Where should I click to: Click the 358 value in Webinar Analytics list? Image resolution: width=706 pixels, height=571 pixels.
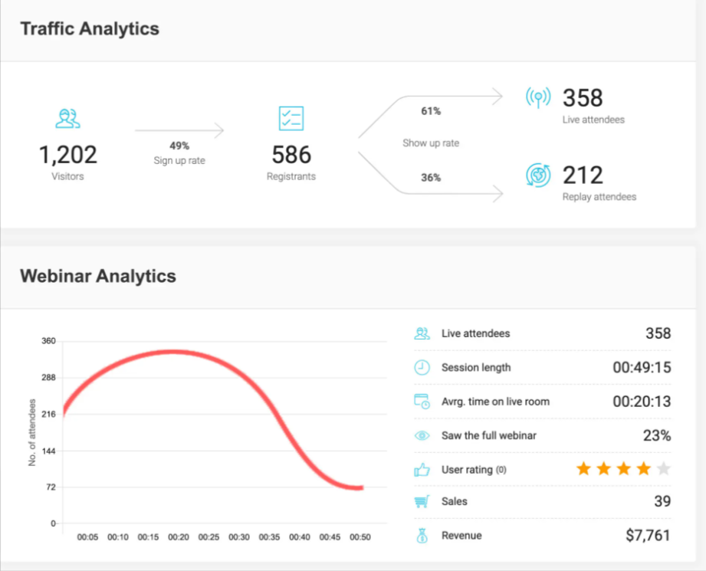pyautogui.click(x=658, y=333)
